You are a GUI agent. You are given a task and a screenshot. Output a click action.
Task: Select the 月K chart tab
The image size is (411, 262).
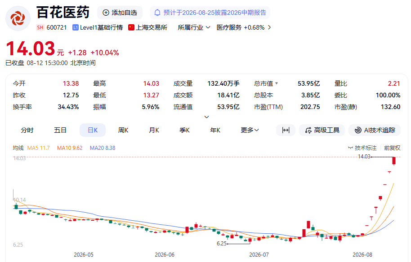[154, 130]
